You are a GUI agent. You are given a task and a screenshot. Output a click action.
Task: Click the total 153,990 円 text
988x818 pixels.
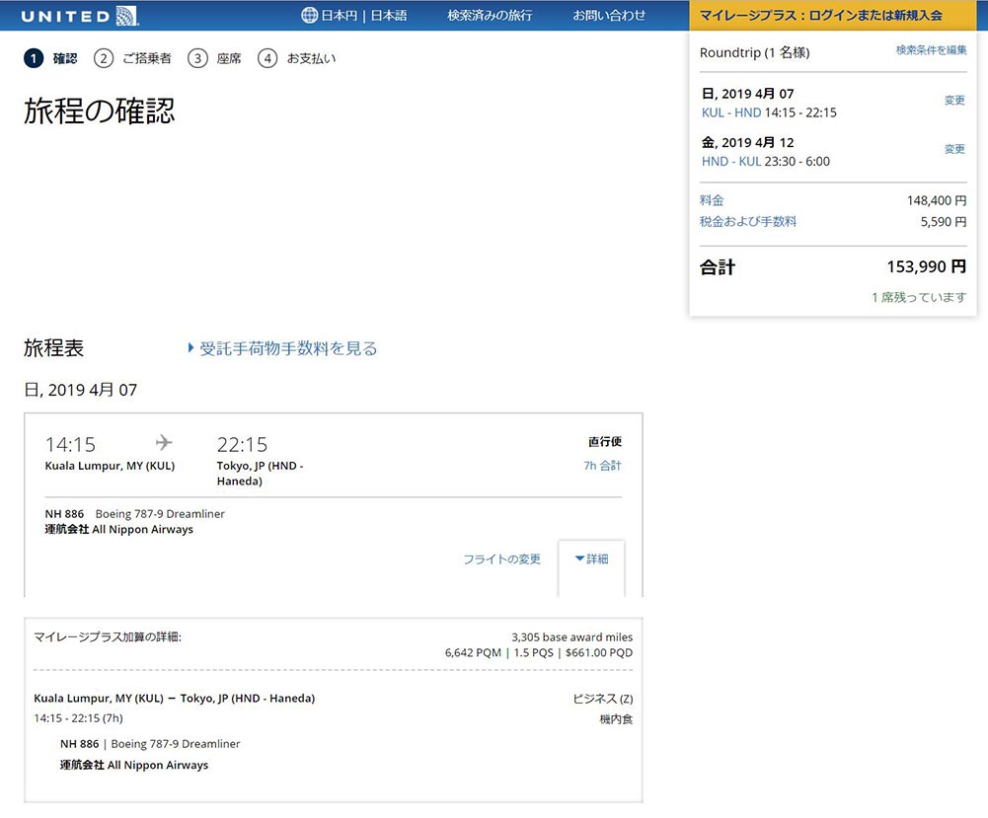[926, 267]
